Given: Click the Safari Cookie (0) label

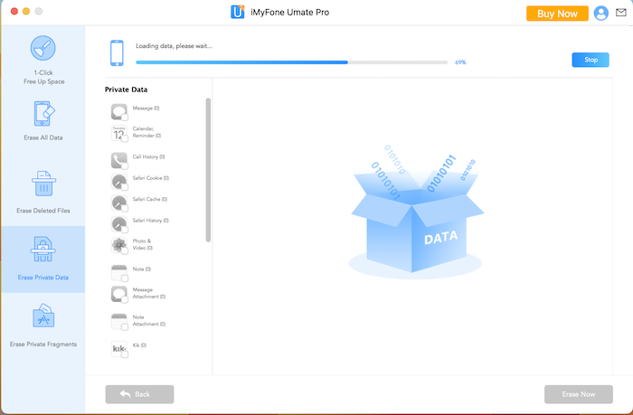Looking at the screenshot, I should click(x=151, y=178).
